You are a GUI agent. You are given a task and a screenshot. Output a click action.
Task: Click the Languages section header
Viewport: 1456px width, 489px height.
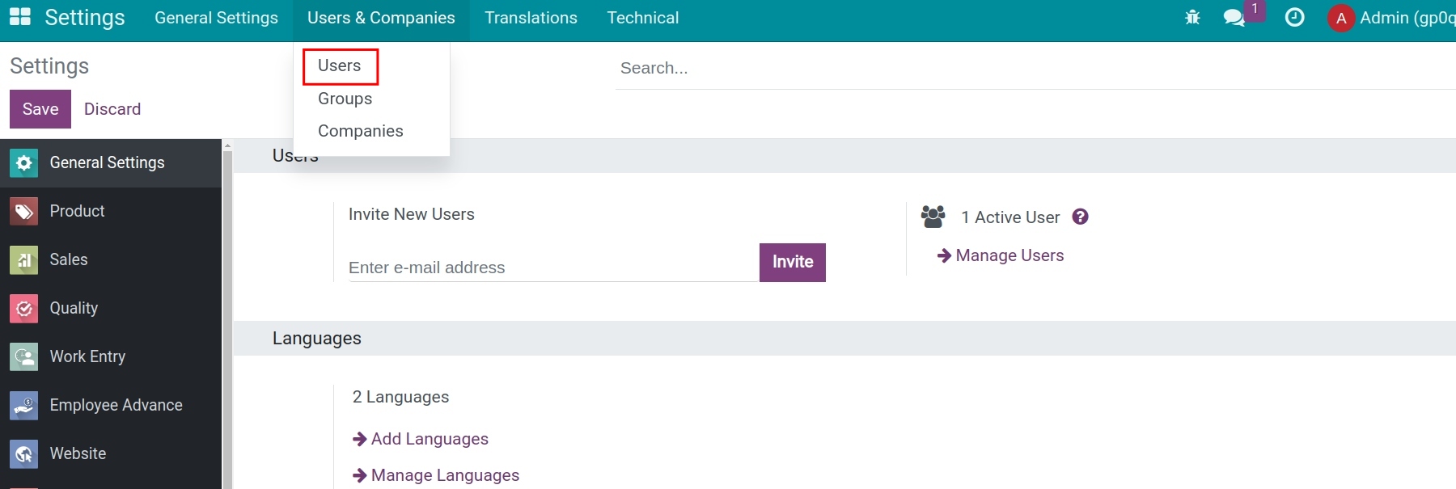[x=317, y=339]
